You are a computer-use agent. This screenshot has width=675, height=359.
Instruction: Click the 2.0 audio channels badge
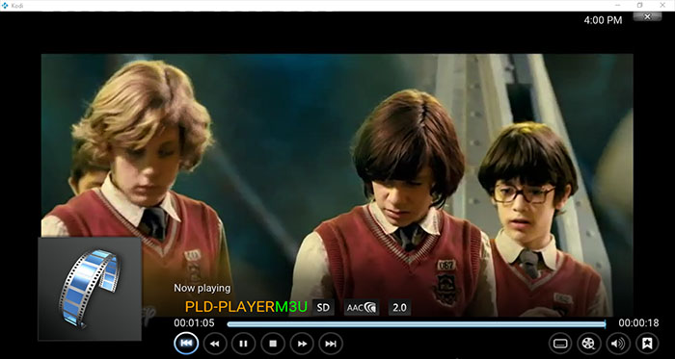pyautogui.click(x=399, y=307)
